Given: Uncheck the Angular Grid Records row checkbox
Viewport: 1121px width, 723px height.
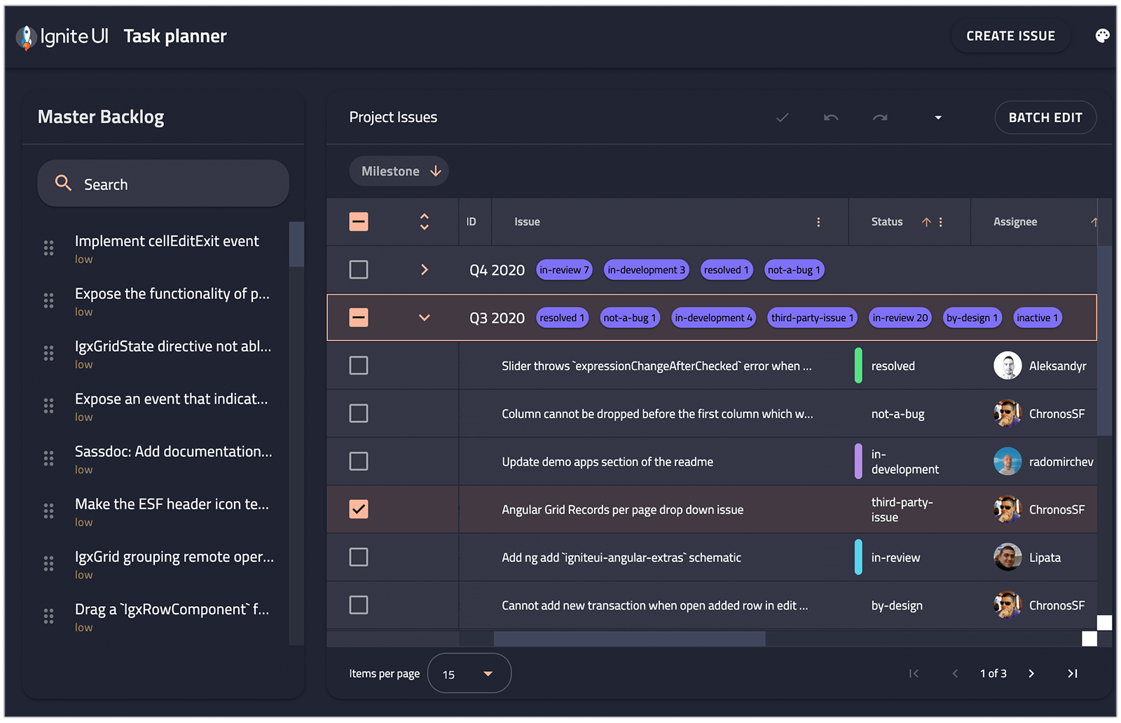Looking at the screenshot, I should coord(358,509).
